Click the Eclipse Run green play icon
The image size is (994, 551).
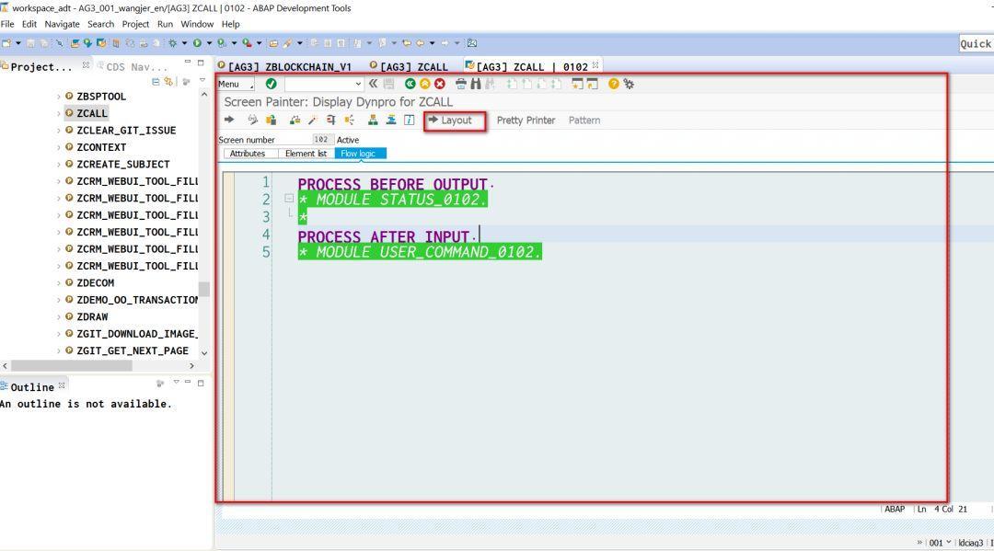(197, 43)
